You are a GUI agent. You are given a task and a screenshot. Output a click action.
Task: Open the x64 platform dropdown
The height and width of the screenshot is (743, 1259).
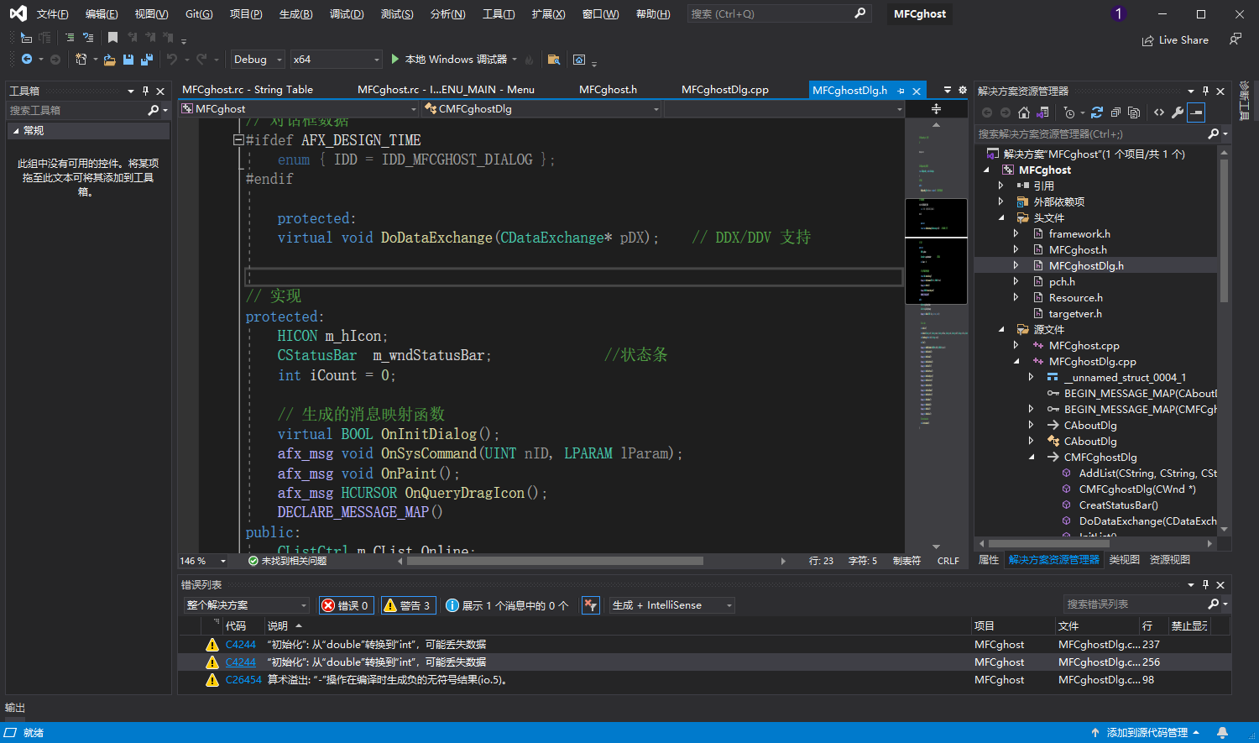pyautogui.click(x=336, y=60)
